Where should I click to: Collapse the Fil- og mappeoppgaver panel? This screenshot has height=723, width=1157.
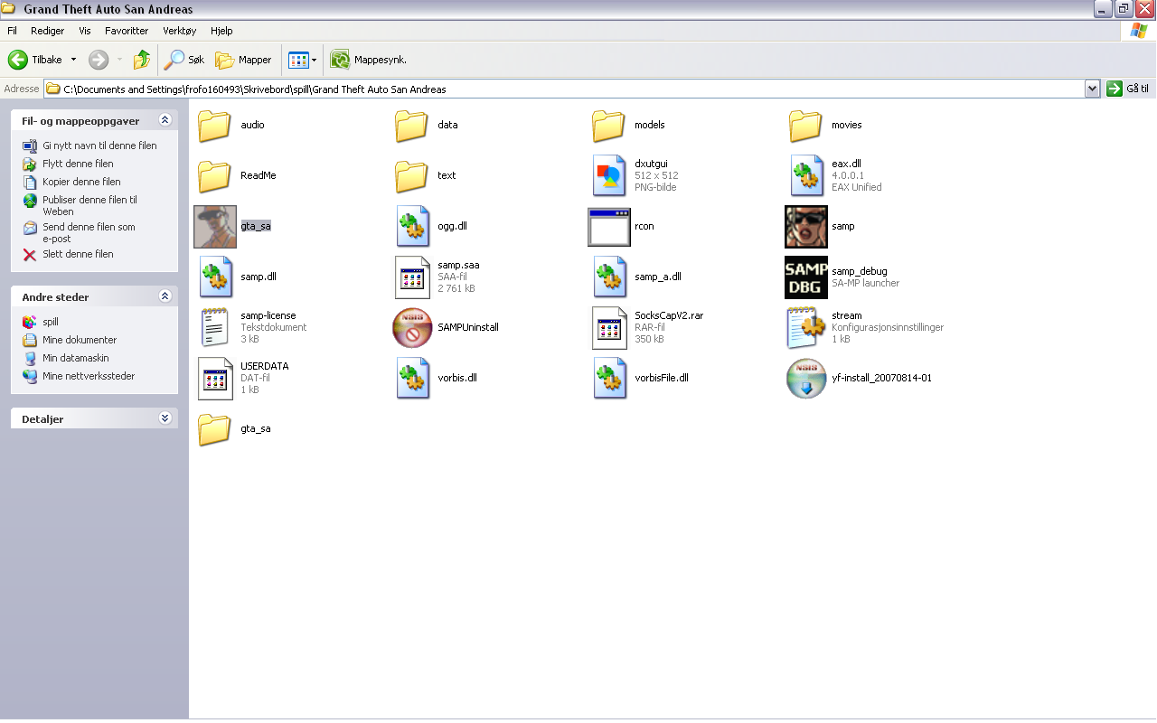click(165, 120)
